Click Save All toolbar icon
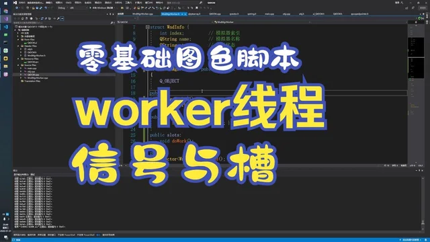Viewport: 430px width, 242px height. (x=41, y=8)
